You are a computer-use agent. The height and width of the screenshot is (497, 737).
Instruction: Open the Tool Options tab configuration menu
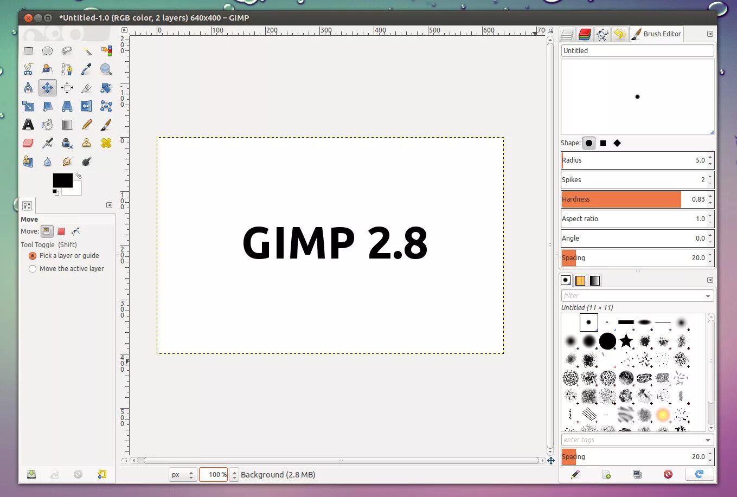[109, 205]
